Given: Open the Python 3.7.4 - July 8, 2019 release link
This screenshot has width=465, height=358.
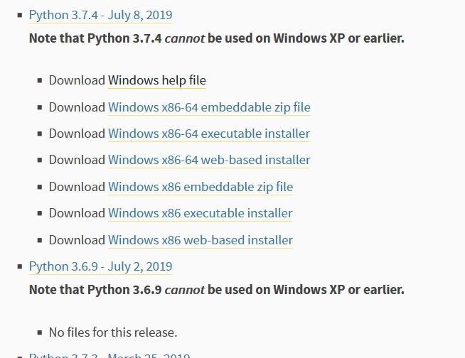Looking at the screenshot, I should 100,15.
